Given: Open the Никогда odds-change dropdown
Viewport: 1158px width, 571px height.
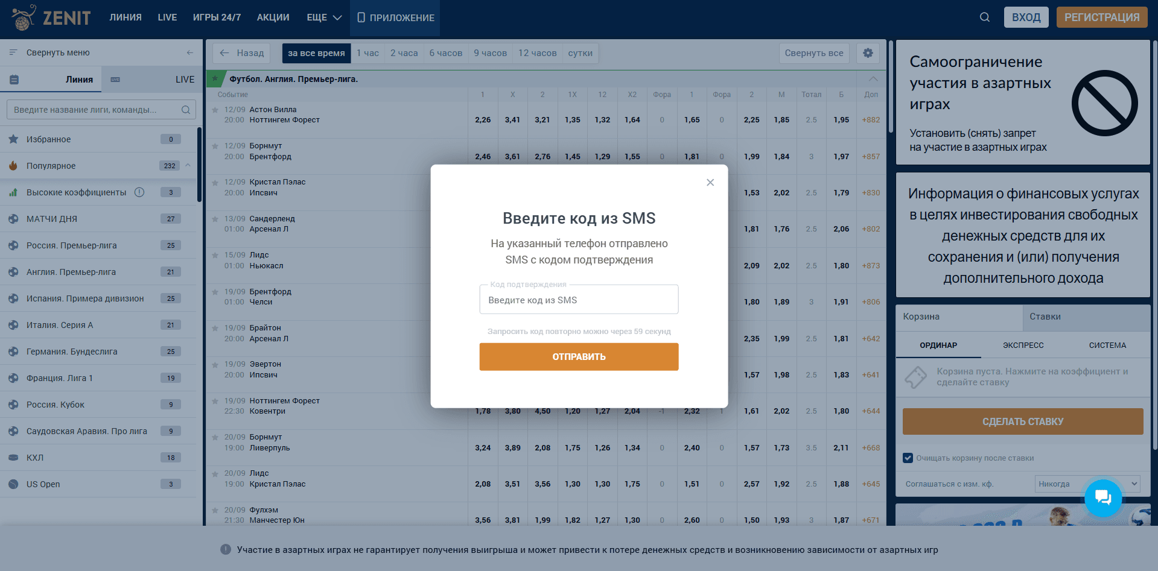Looking at the screenshot, I should 1087,484.
